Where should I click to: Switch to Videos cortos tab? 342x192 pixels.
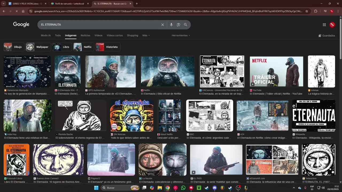[x=115, y=35]
